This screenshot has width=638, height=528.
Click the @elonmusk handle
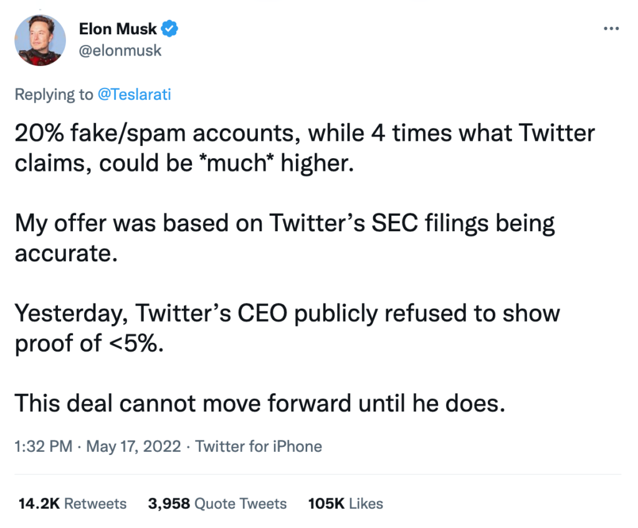(x=120, y=50)
